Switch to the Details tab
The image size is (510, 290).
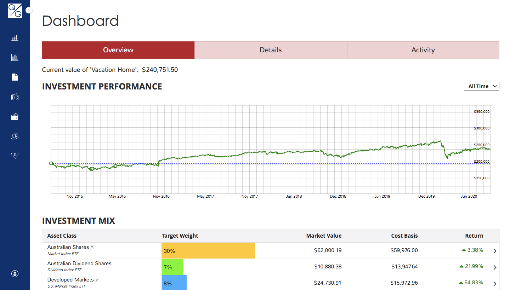coord(271,50)
